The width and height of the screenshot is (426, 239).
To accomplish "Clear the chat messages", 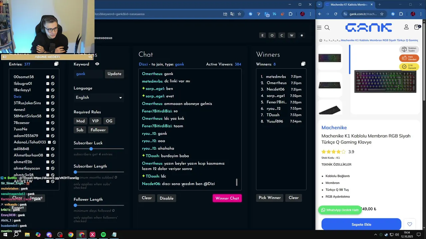I will pos(147,198).
